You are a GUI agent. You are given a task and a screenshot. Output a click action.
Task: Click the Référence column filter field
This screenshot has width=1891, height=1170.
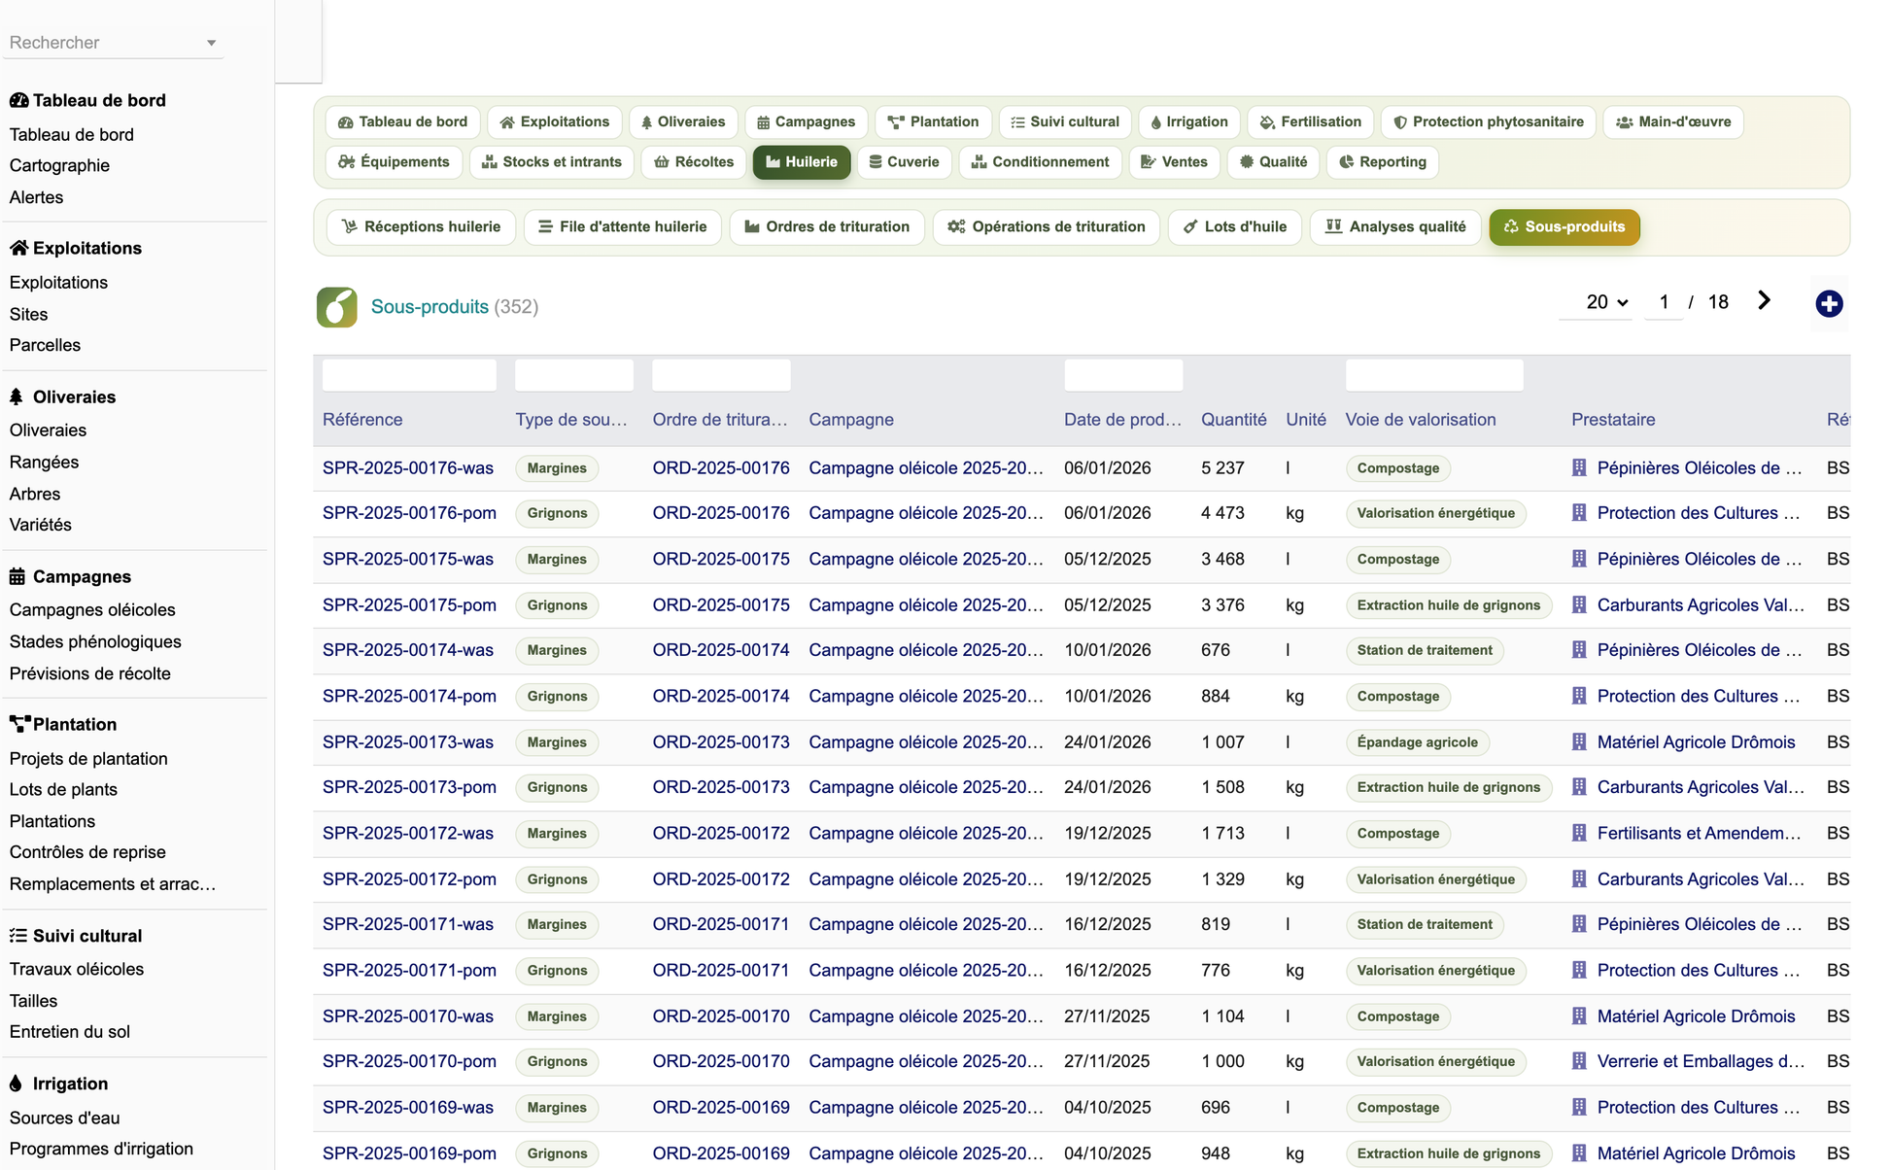click(409, 375)
